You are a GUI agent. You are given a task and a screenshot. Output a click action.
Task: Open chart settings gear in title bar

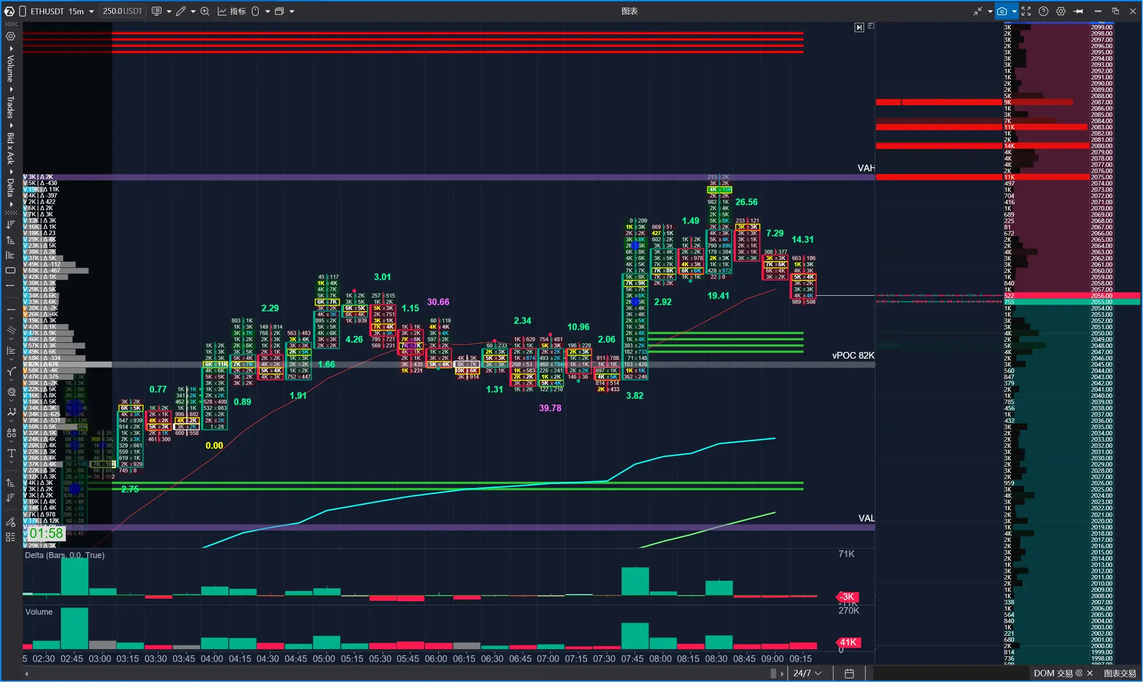[1061, 12]
